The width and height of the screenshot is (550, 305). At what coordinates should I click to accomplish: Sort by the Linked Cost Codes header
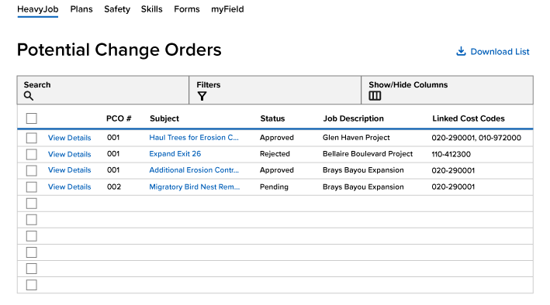coord(469,118)
